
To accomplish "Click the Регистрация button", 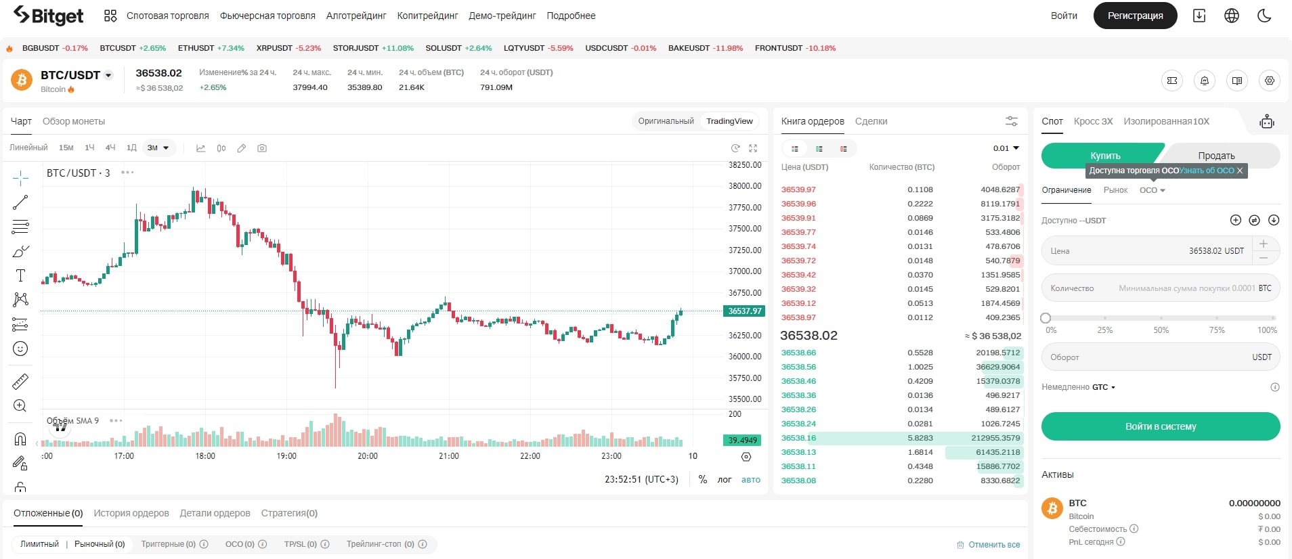I will pos(1135,16).
